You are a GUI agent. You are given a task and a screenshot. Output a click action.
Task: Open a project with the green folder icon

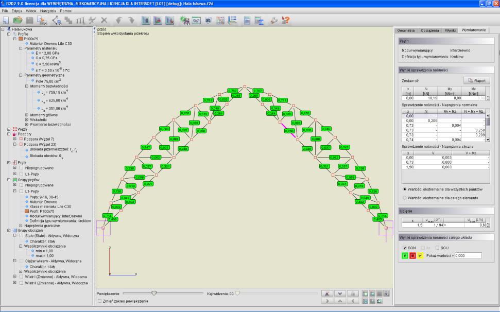[x=18, y=21]
